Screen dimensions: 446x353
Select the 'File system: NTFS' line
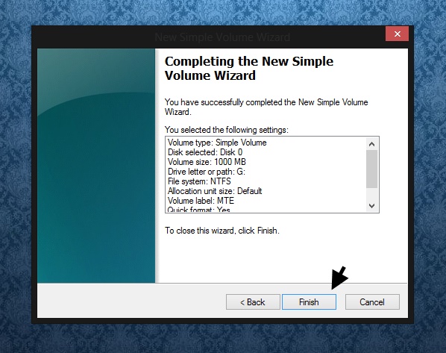(x=199, y=181)
